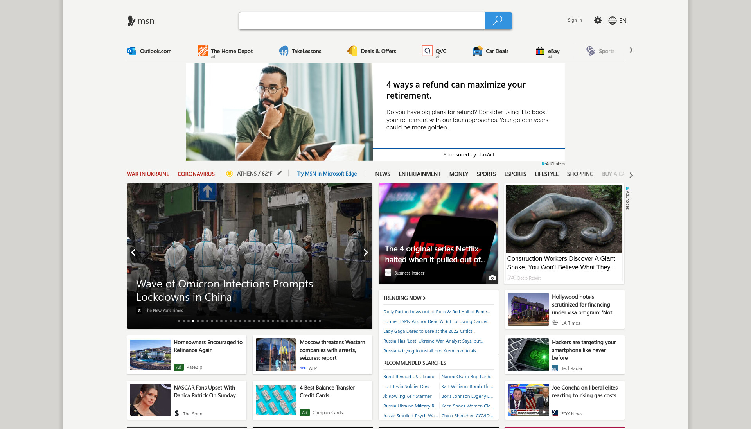Click the blue search magnifier button

pyautogui.click(x=498, y=21)
